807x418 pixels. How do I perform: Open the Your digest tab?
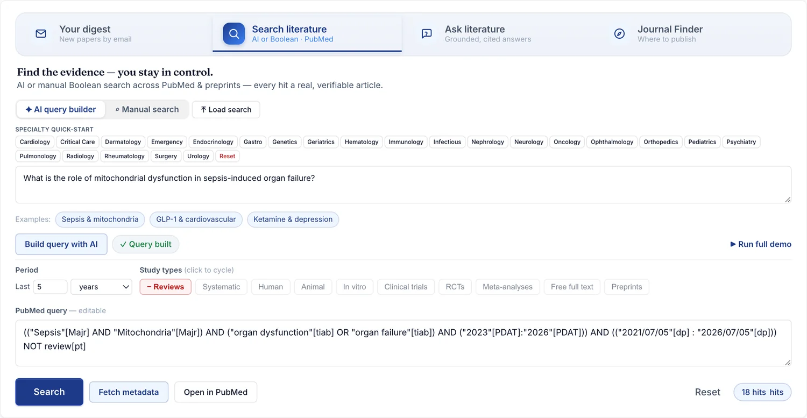[114, 34]
